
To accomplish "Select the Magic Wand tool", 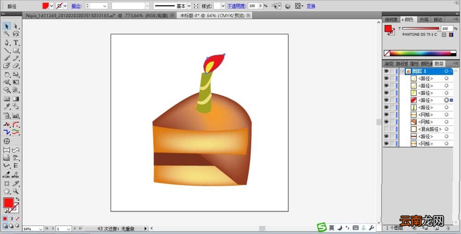I will (7, 34).
